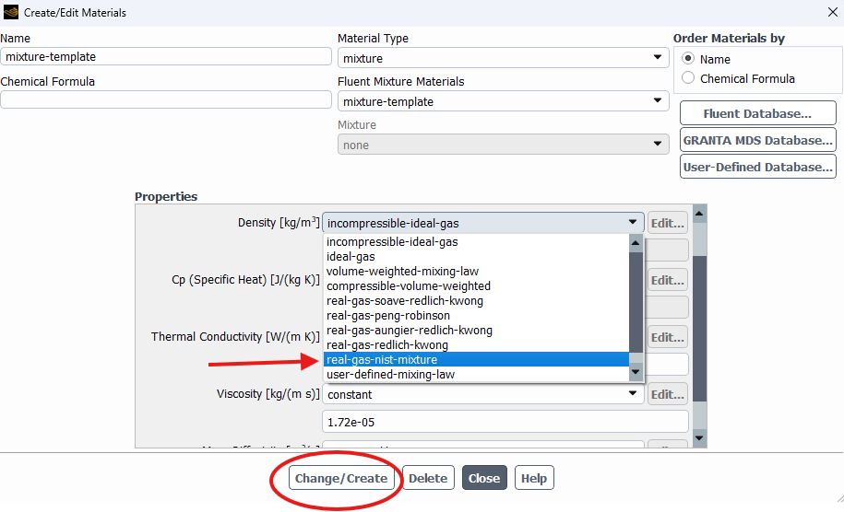844x512 pixels.
Task: Click the Close button at dialog bottom
Action: pyautogui.click(x=484, y=478)
